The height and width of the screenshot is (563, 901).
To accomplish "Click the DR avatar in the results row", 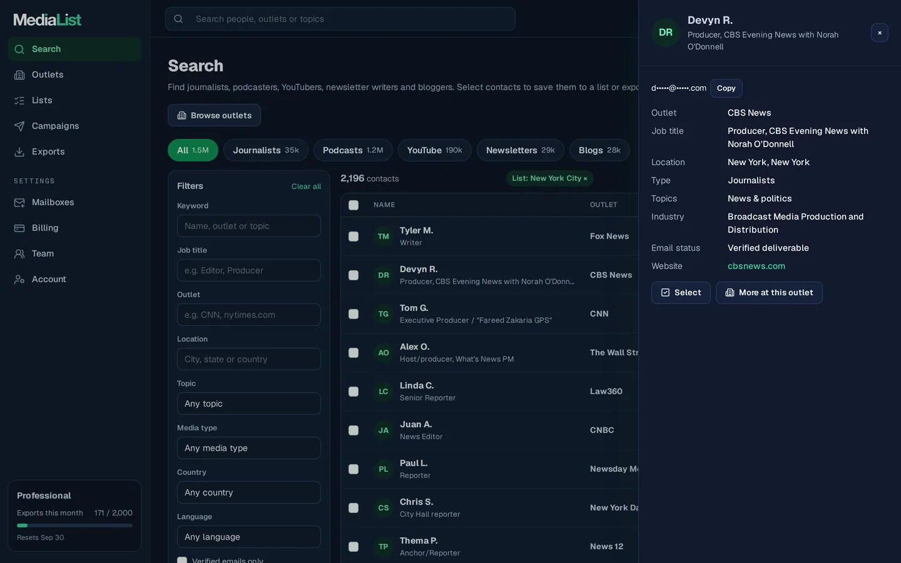I will tap(384, 275).
